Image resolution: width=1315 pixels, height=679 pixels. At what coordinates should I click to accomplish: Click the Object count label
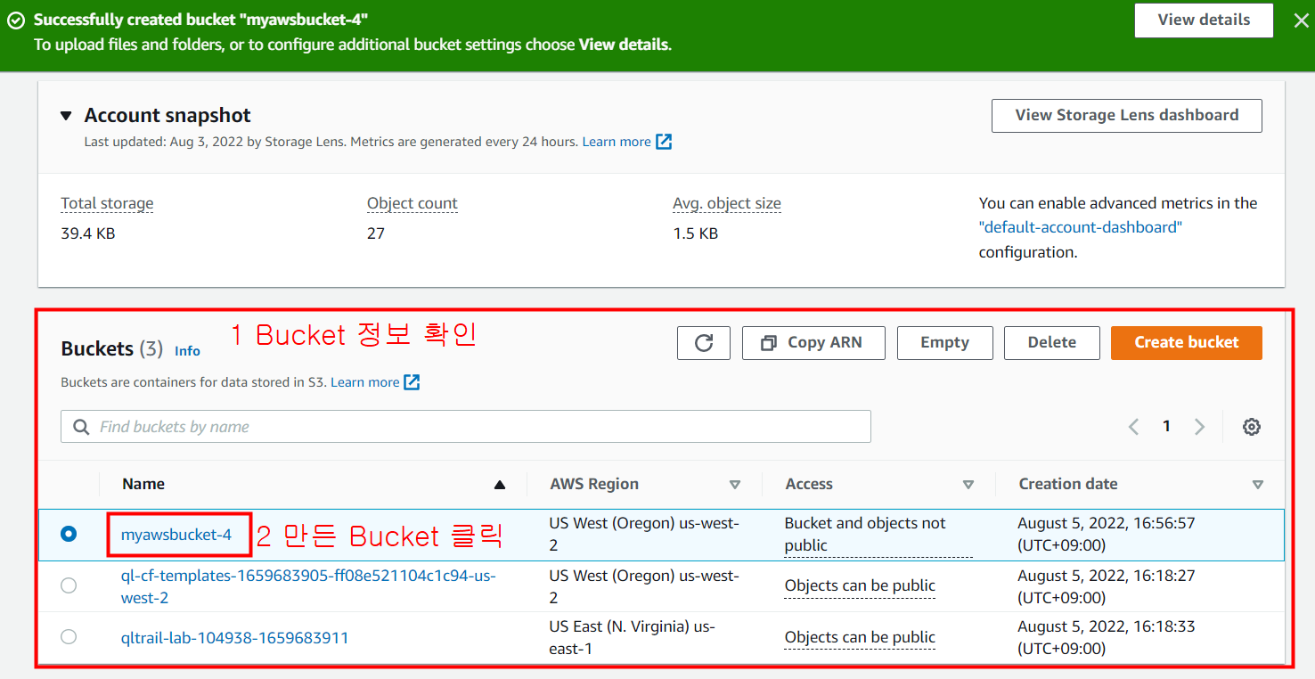click(x=412, y=204)
